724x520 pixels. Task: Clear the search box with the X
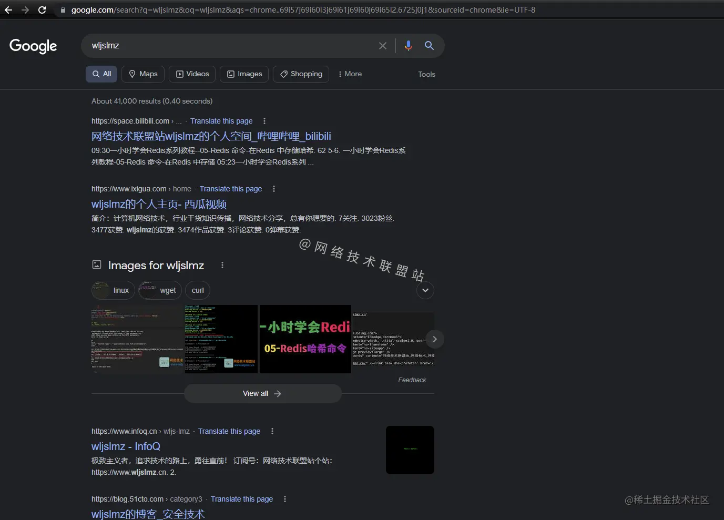click(383, 46)
